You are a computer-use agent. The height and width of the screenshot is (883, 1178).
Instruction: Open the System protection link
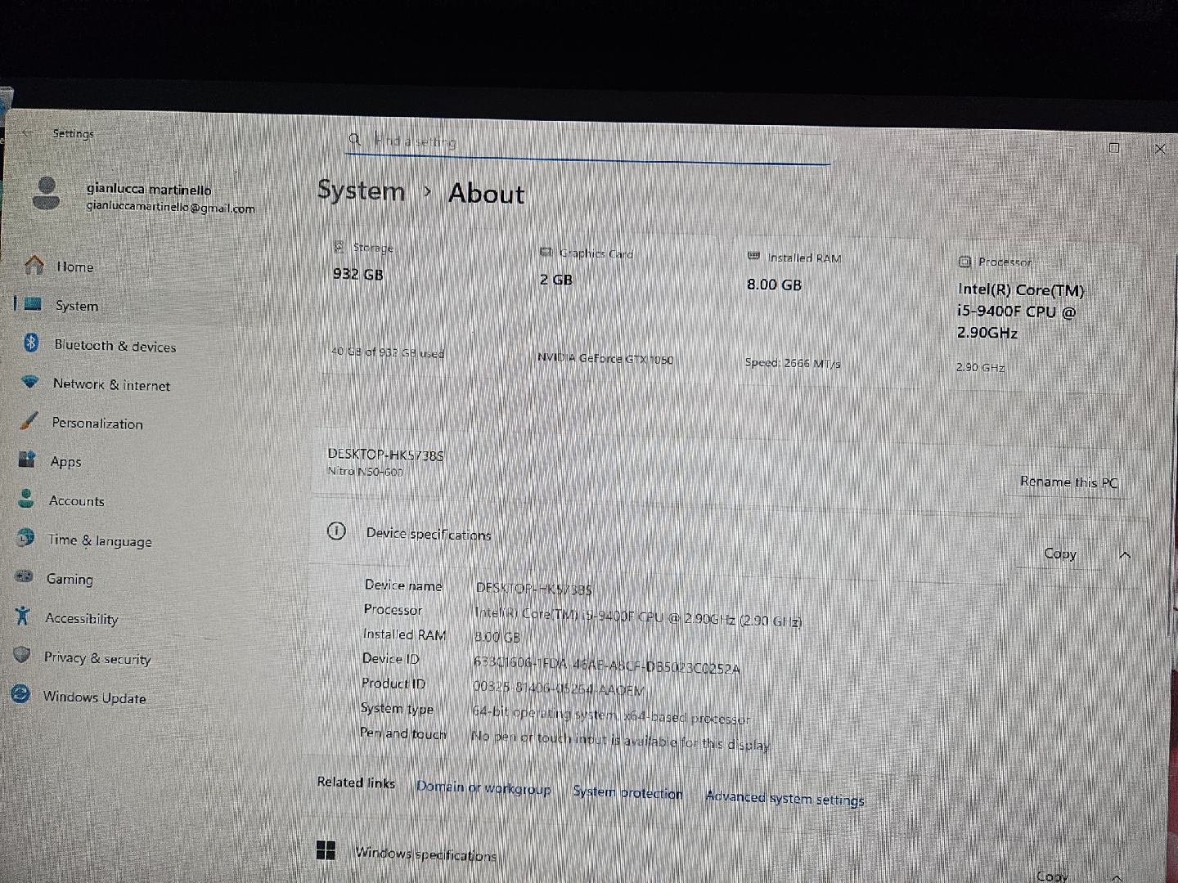(627, 792)
